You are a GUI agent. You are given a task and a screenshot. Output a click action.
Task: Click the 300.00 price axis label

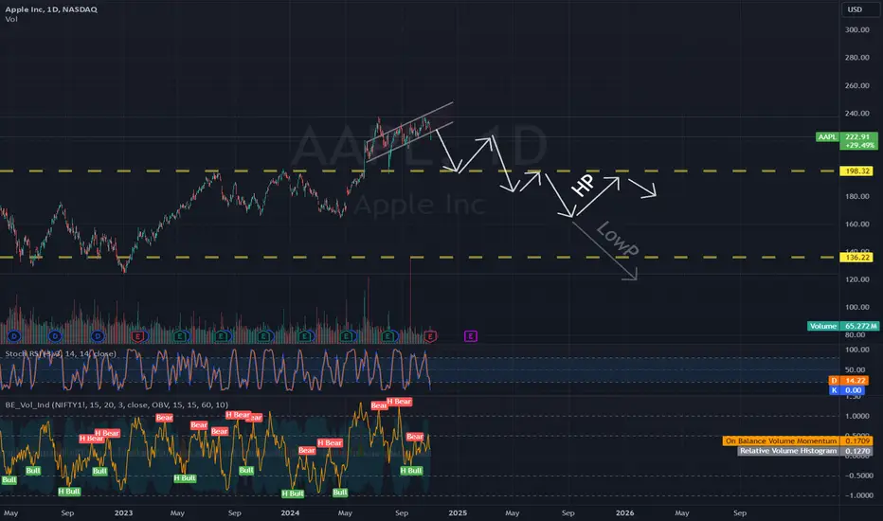[857, 30]
